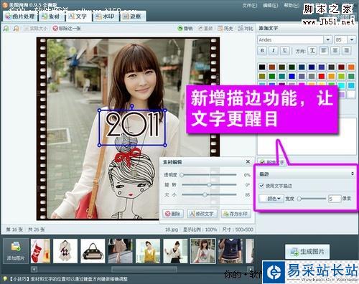Switch to the 素材 tab

(51, 16)
